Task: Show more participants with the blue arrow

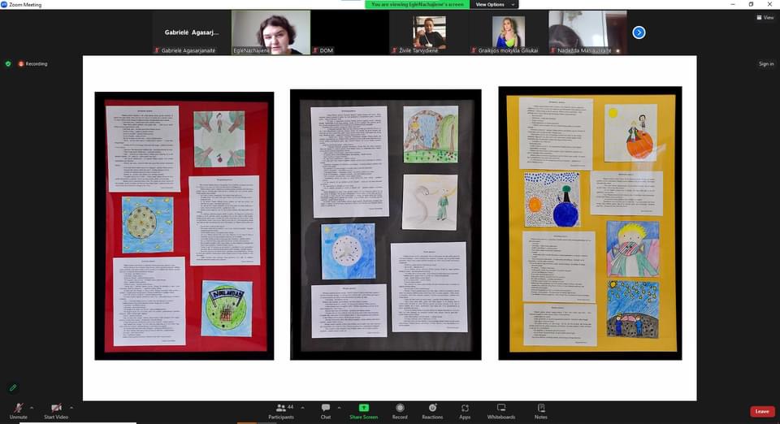Action: click(639, 32)
